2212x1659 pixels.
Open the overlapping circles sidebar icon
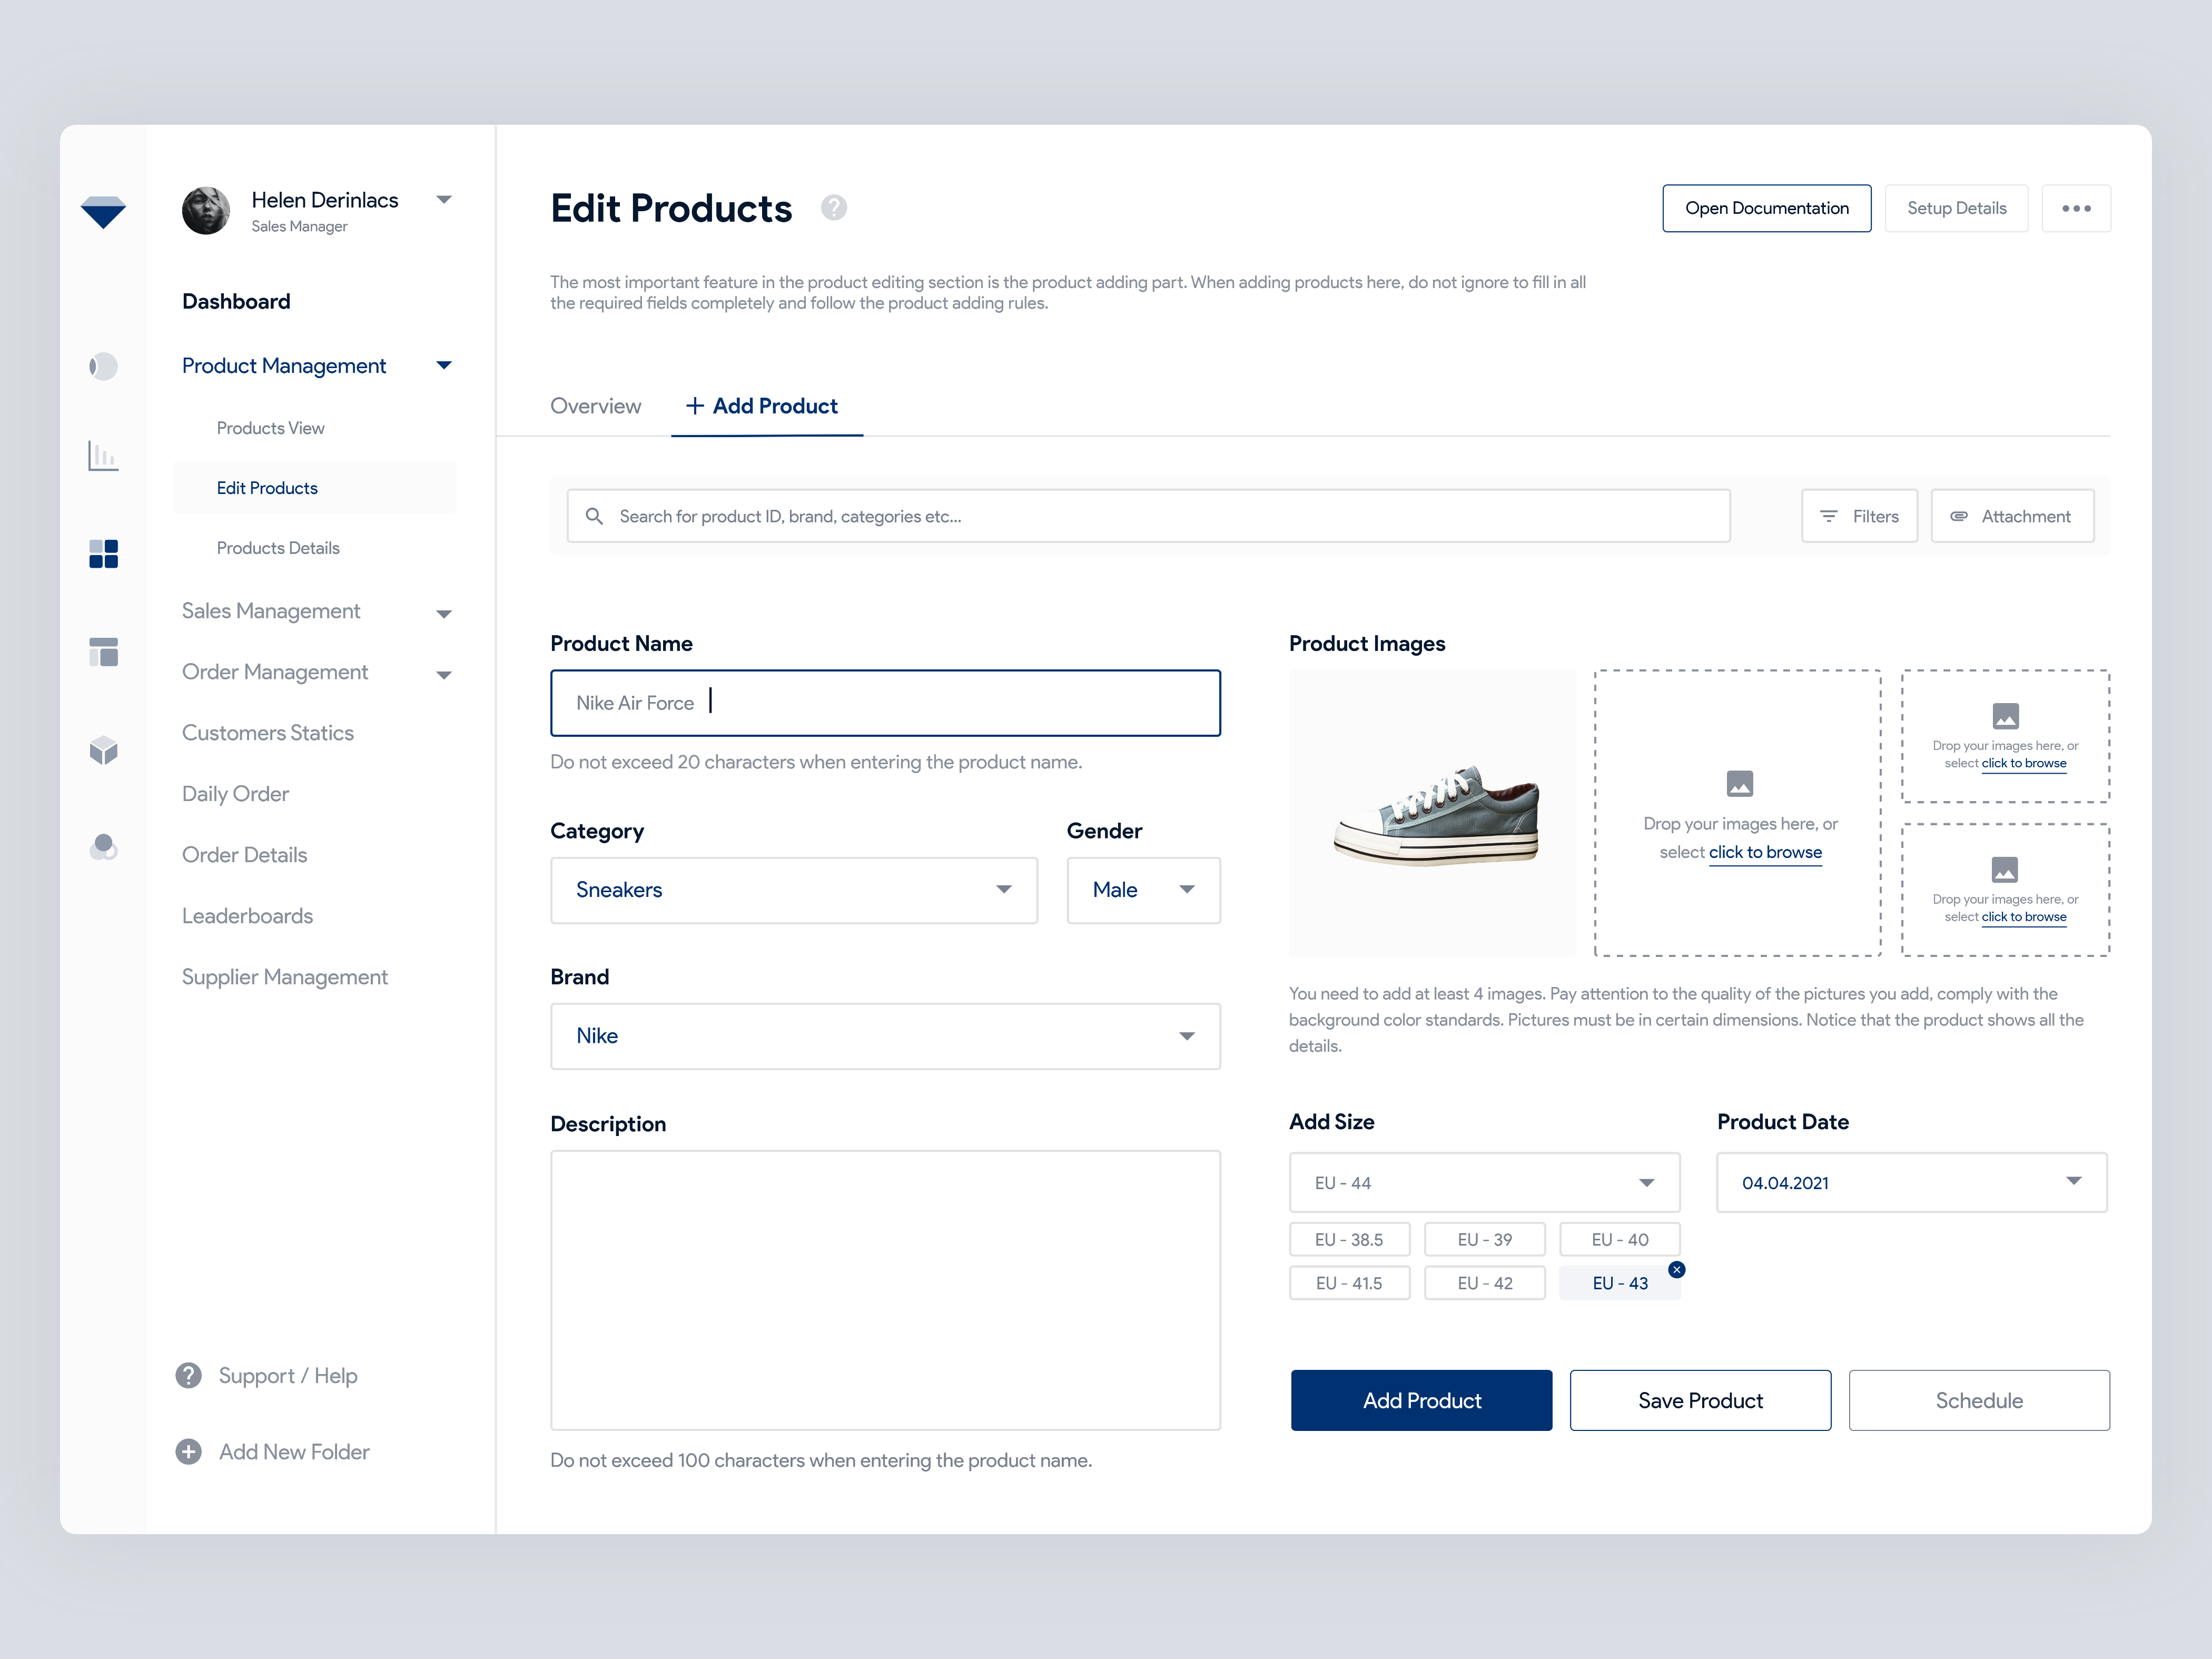tap(103, 848)
